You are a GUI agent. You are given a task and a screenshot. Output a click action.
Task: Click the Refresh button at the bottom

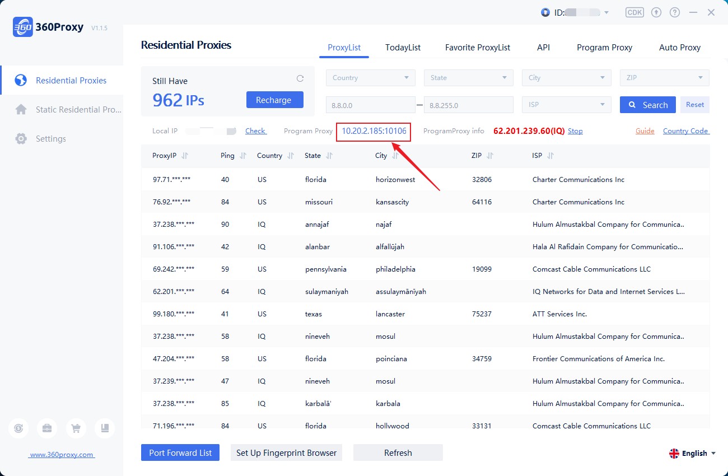pyautogui.click(x=398, y=452)
